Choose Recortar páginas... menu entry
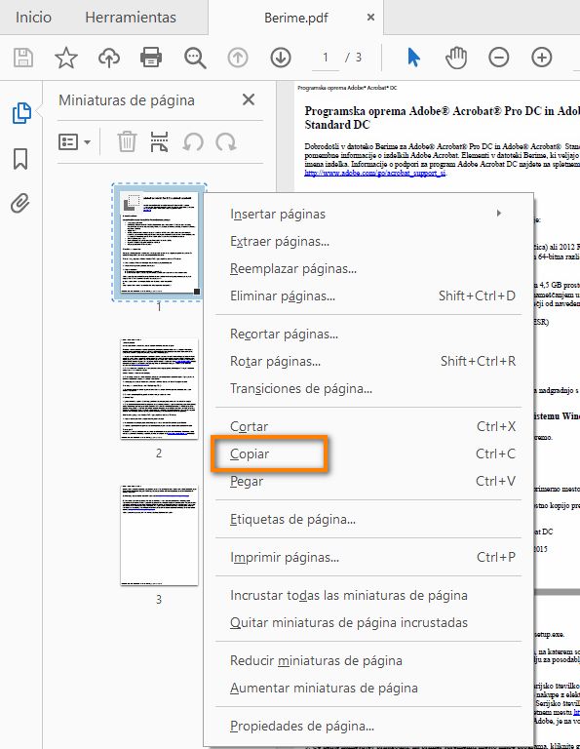The image size is (580, 749). pyautogui.click(x=367, y=334)
